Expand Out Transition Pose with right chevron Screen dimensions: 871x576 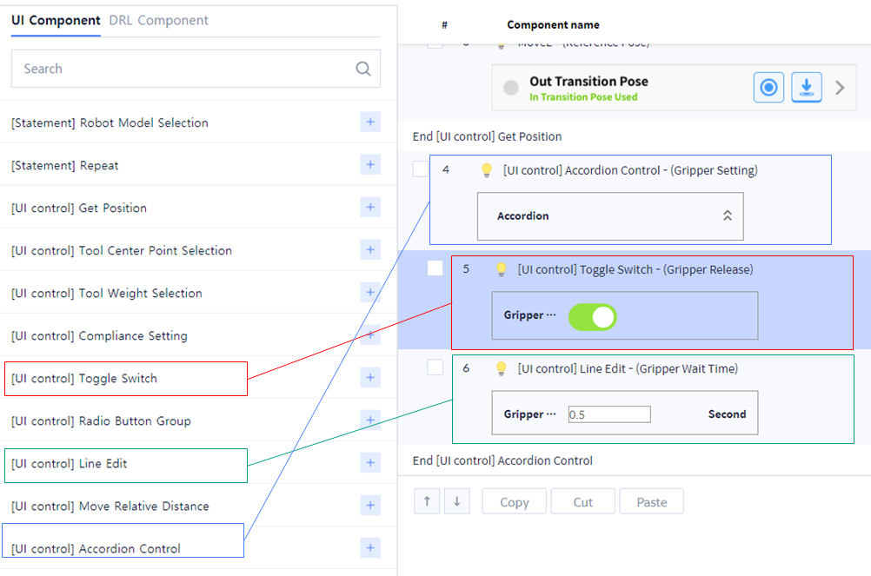point(840,88)
